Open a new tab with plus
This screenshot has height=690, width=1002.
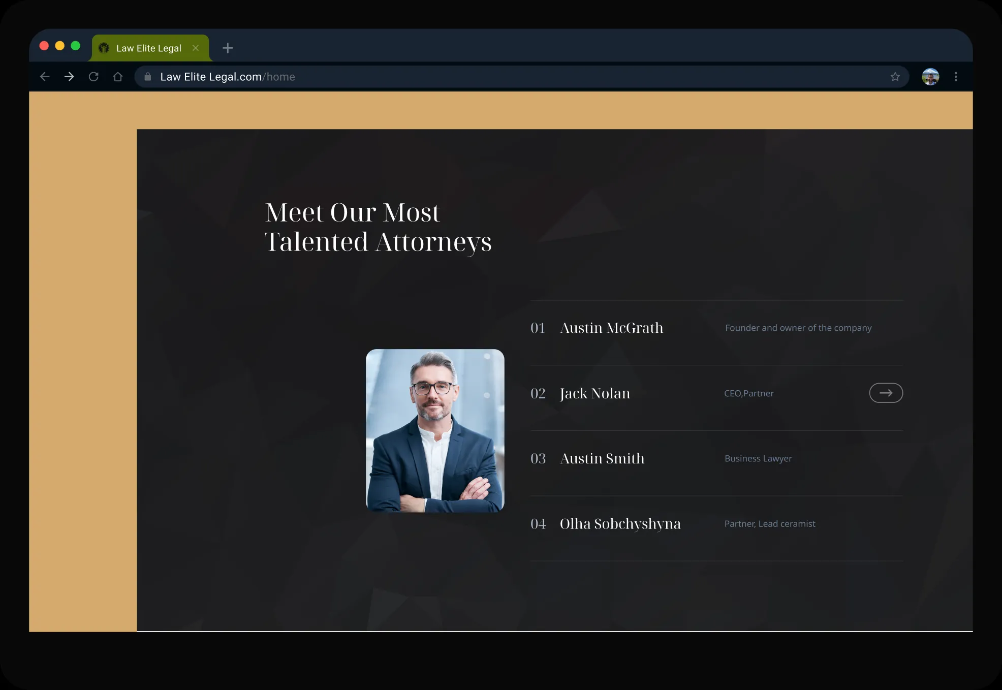(x=228, y=48)
